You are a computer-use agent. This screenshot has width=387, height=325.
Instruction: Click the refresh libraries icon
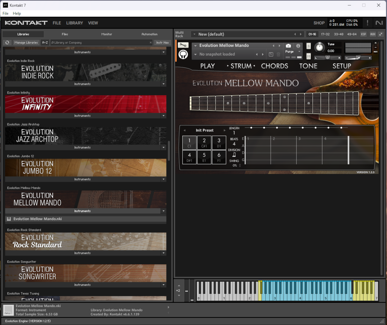7,42
